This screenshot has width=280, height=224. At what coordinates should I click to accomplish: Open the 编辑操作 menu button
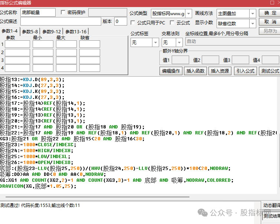coord(171,71)
